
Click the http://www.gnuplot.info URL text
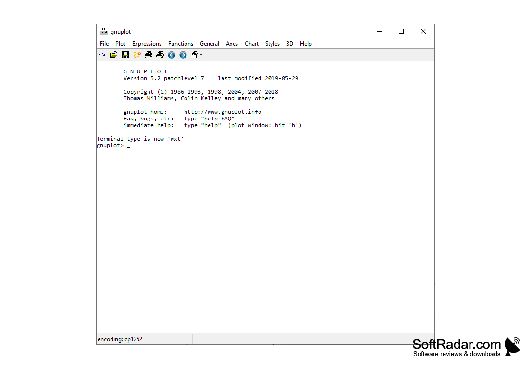[223, 112]
